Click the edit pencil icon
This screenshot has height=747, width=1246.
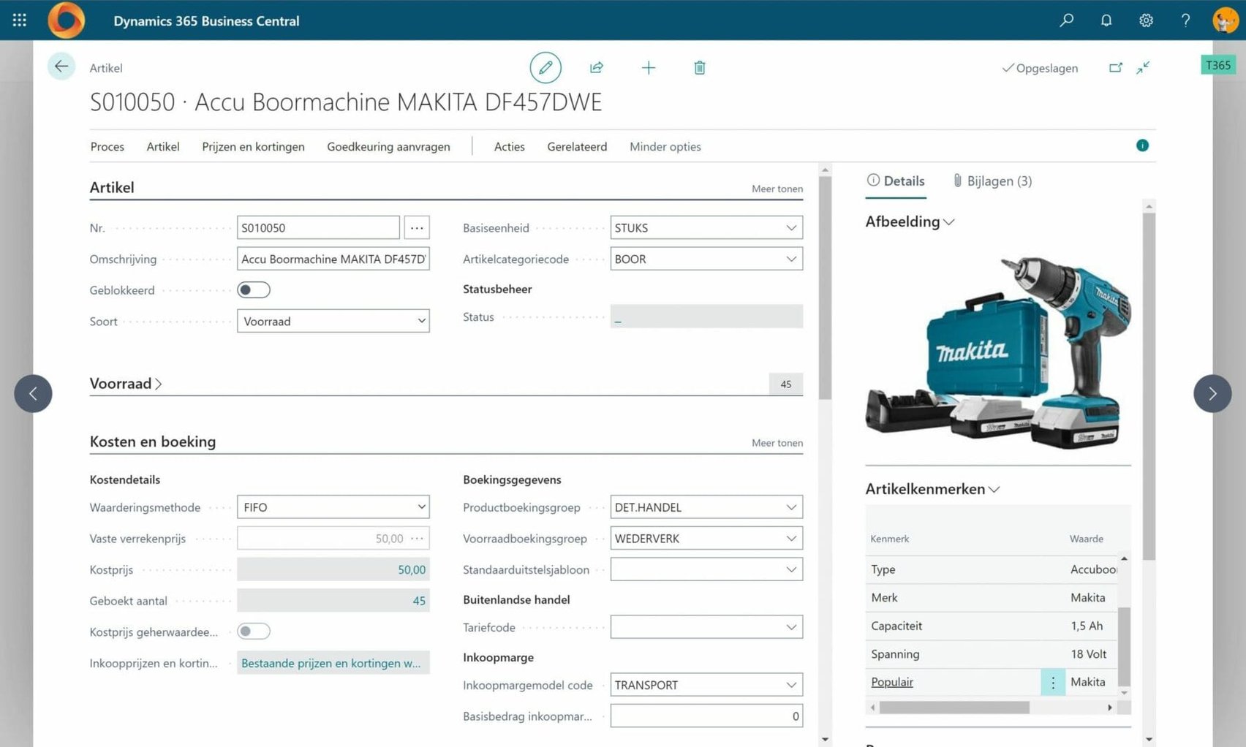point(545,67)
